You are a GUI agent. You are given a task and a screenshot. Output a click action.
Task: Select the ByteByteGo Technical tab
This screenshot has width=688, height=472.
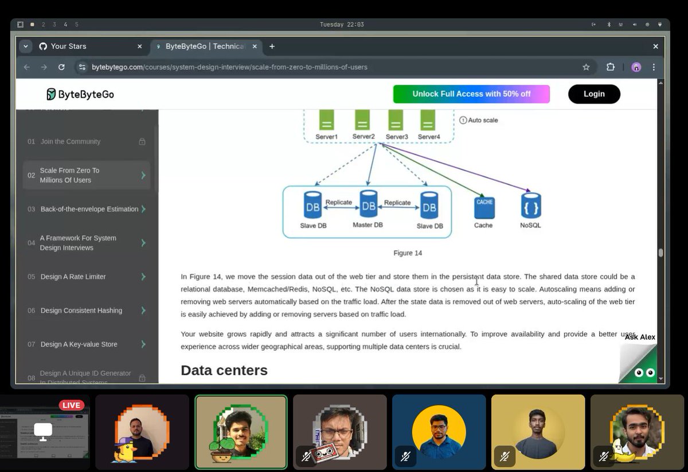click(204, 46)
